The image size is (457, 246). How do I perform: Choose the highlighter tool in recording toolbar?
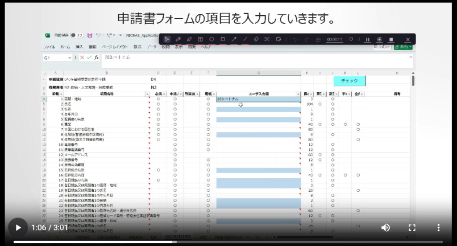(x=189, y=39)
